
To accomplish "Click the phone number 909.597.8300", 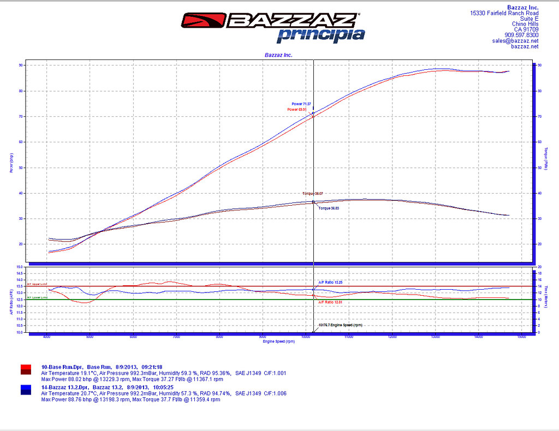I will pyautogui.click(x=521, y=35).
